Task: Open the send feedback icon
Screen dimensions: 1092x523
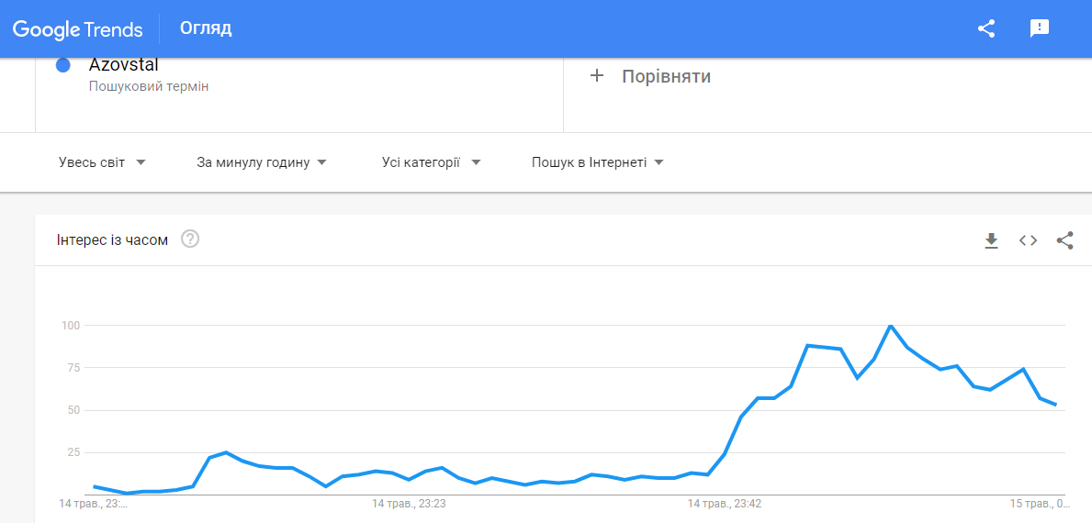Action: pyautogui.click(x=1040, y=28)
